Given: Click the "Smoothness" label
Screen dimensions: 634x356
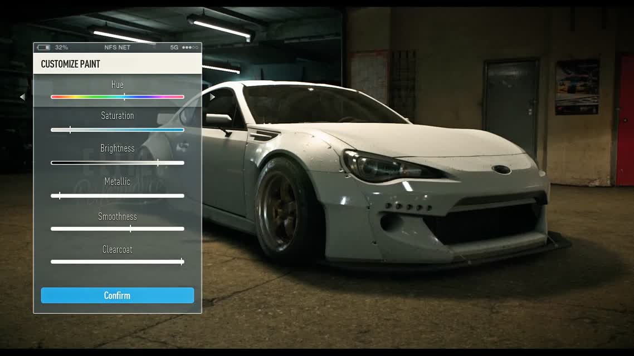Looking at the screenshot, I should pos(117,216).
